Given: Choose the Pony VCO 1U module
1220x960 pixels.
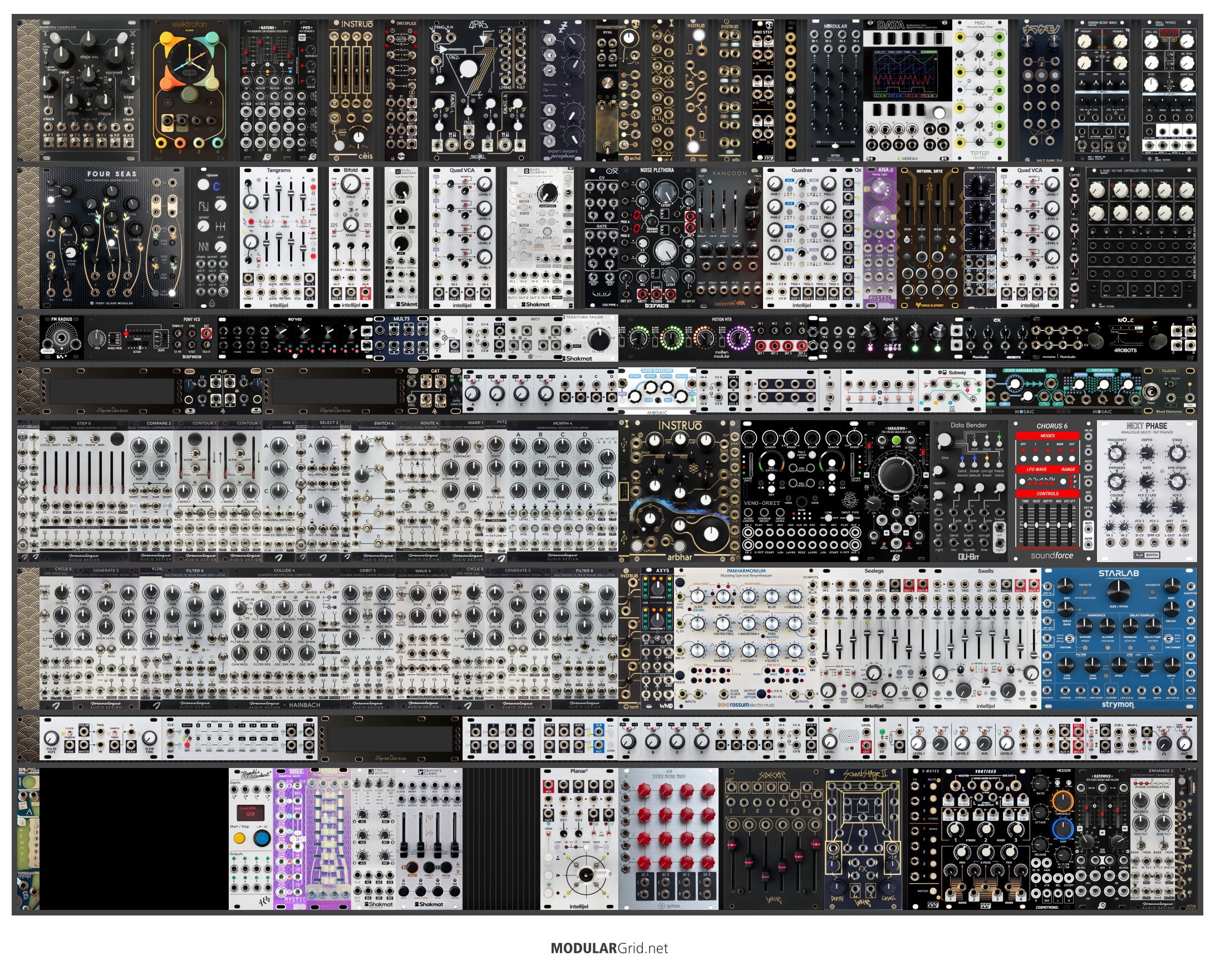Looking at the screenshot, I should (x=151, y=338).
